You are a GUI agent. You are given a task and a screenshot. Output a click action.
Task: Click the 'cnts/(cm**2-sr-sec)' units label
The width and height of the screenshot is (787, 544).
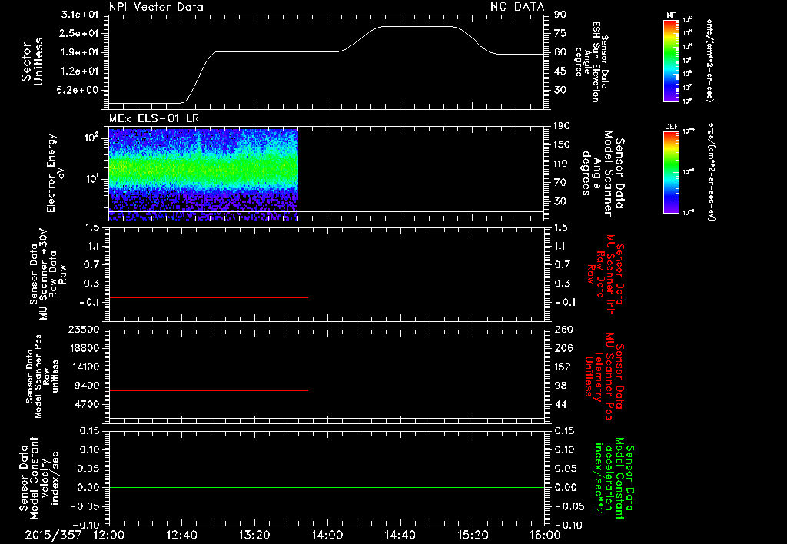709,60
